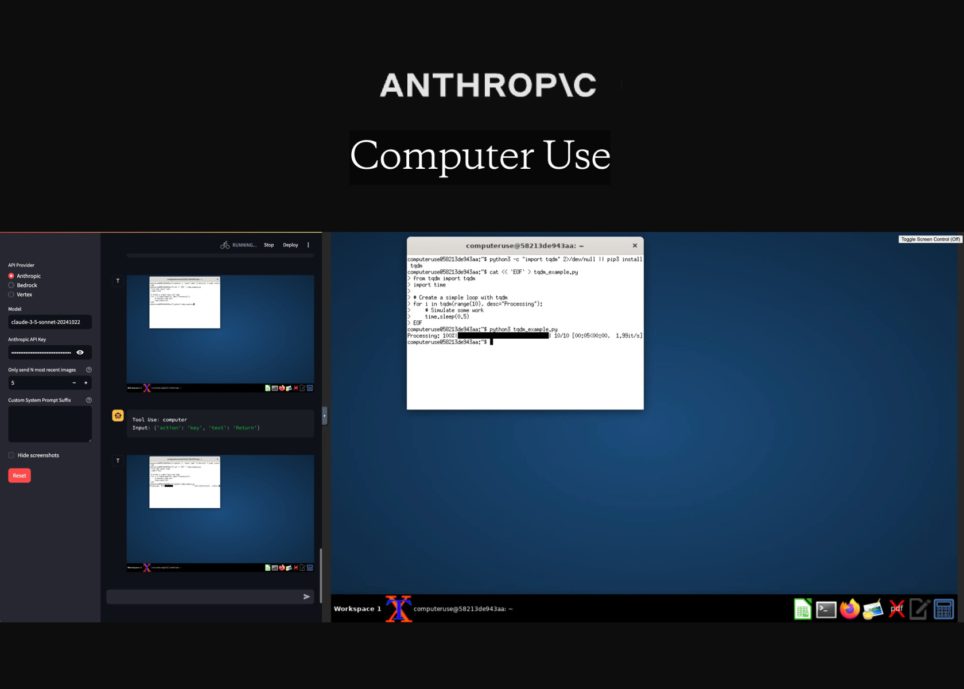The height and width of the screenshot is (689, 964).
Task: Open the image viewer taskbar icon
Action: click(873, 609)
